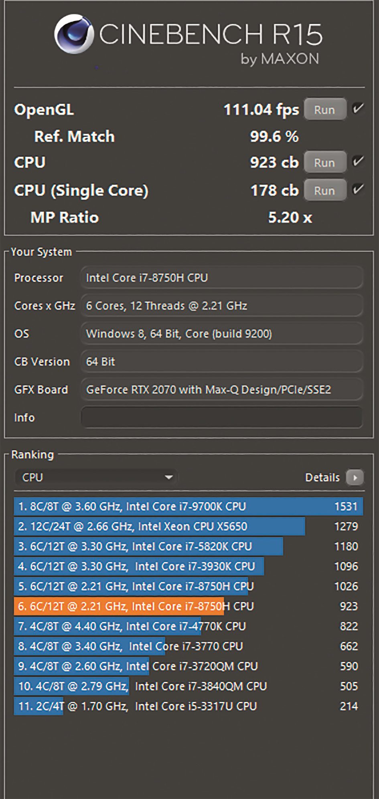Toggle the CPU Single Core checkbox
This screenshot has width=379, height=799.
[358, 190]
